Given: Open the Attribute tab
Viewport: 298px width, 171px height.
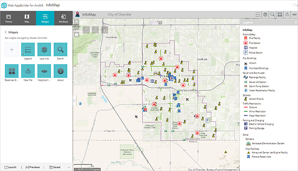Looking at the screenshot, I should [x=63, y=18].
